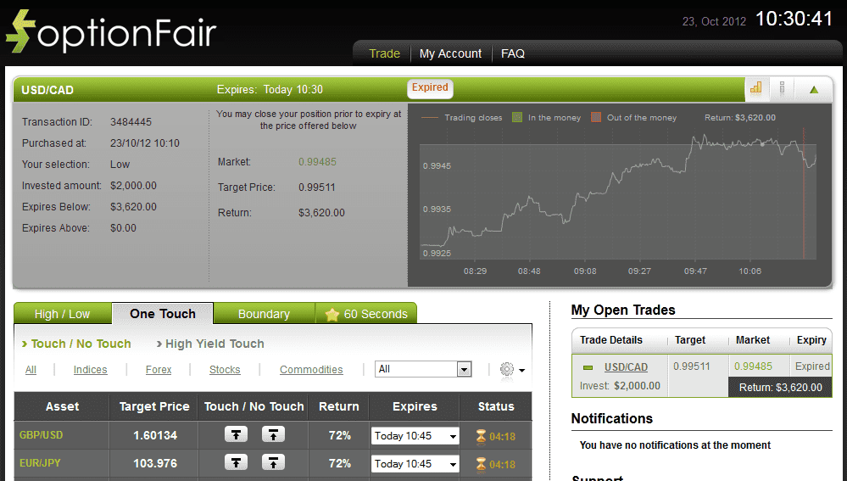Open the asset filter dropdown showing All

(423, 369)
